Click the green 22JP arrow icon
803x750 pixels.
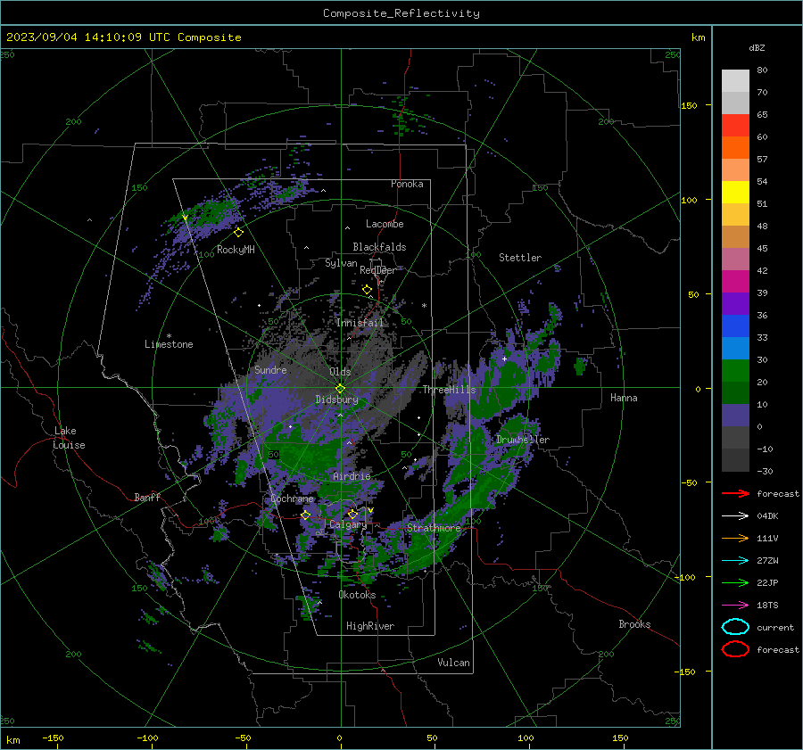coord(735,582)
